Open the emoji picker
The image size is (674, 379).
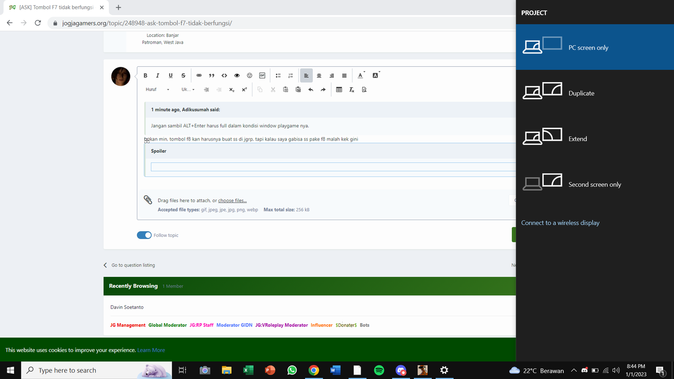250,76
